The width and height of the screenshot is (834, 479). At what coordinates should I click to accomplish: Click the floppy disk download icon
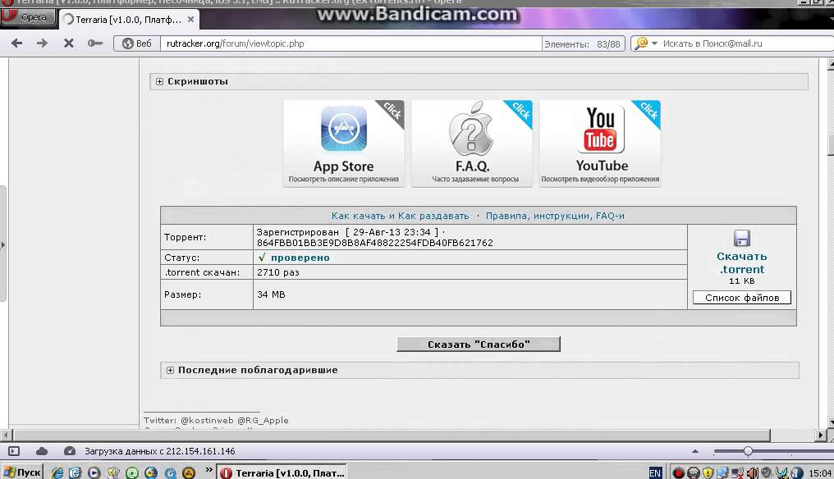[x=741, y=238]
